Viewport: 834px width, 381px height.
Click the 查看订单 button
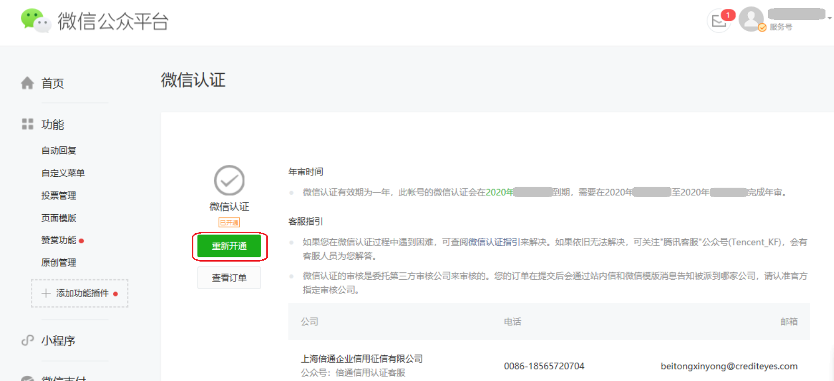click(229, 278)
